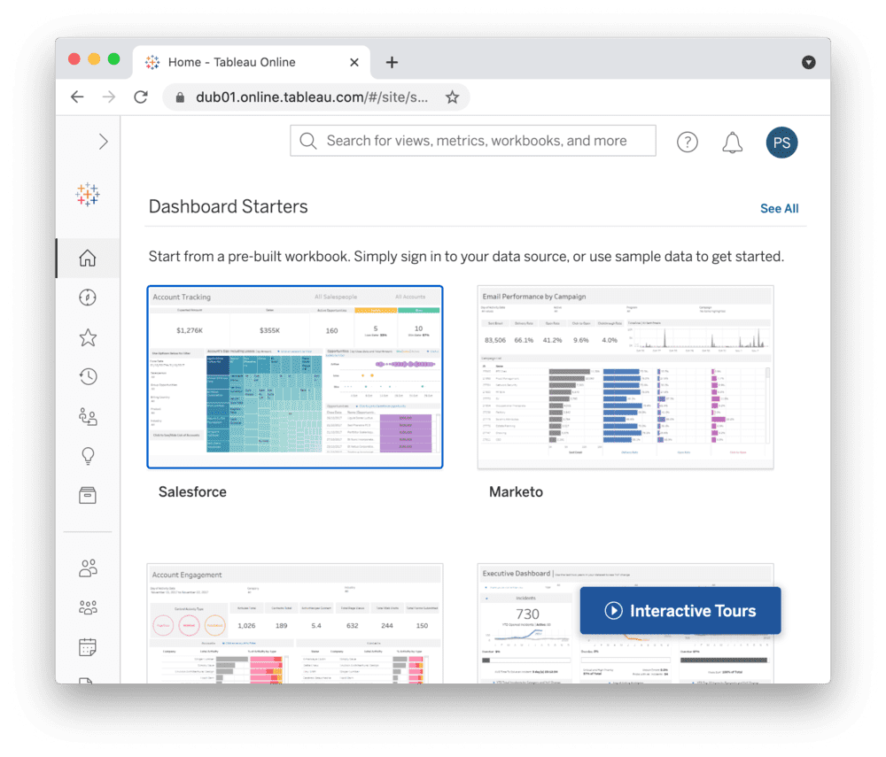
Task: Open the Schedules calendar icon
Action: (x=87, y=646)
